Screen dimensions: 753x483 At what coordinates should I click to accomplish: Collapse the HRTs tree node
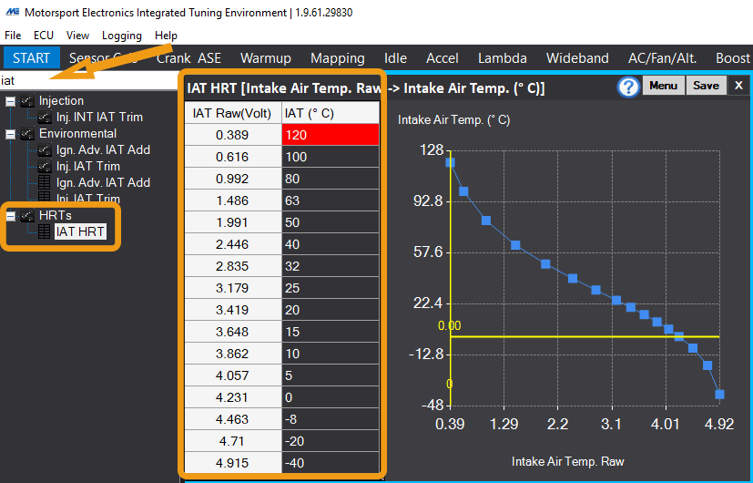point(10,216)
